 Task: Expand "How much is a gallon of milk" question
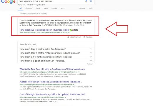(56, 61)
